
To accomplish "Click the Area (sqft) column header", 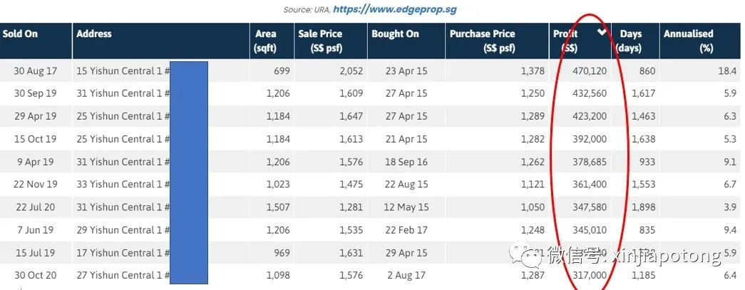I will pos(266,41).
